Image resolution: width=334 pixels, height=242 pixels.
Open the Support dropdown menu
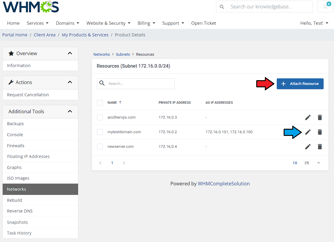point(173,23)
